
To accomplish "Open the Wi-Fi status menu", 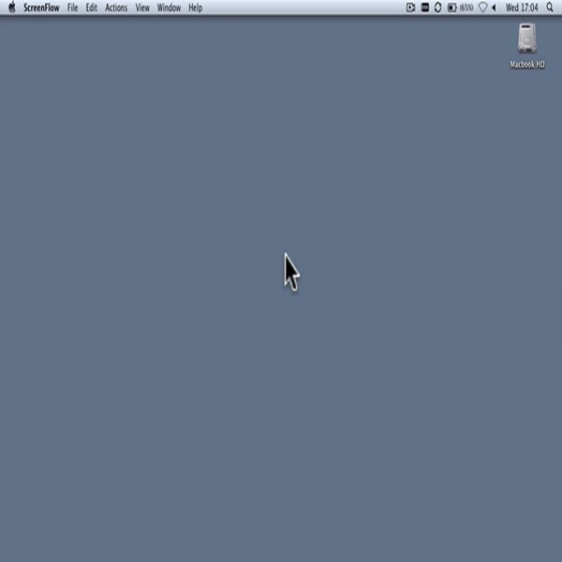I will tap(482, 7).
